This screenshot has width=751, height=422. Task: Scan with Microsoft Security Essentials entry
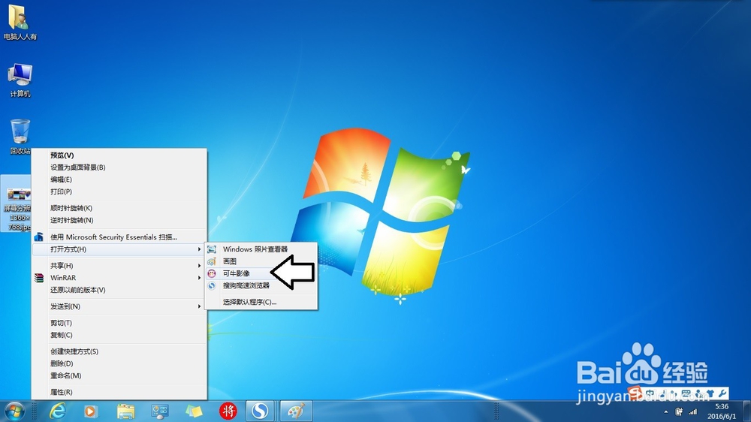point(119,237)
